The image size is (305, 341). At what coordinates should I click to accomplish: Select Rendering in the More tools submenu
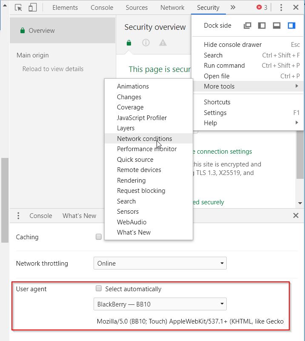coord(131,181)
